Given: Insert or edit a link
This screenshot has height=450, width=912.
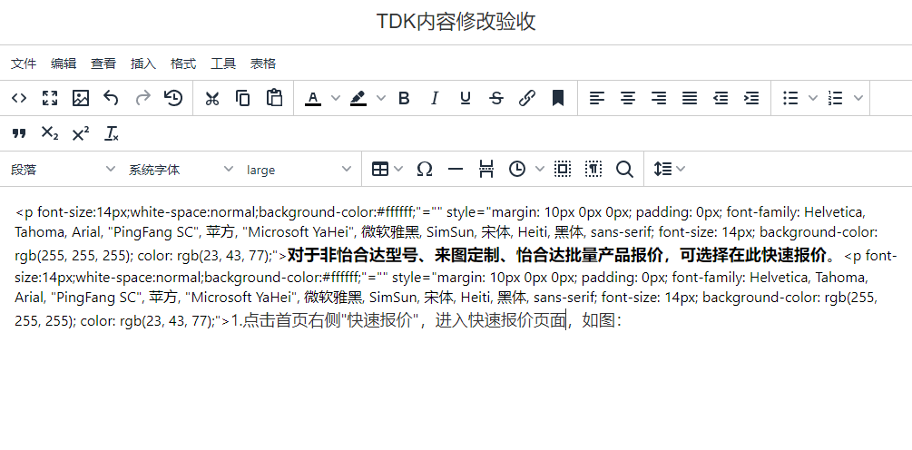Looking at the screenshot, I should [x=527, y=98].
